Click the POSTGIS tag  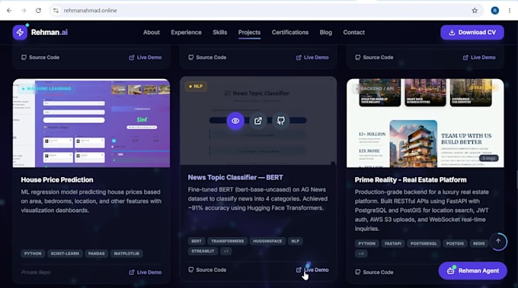coord(455,243)
